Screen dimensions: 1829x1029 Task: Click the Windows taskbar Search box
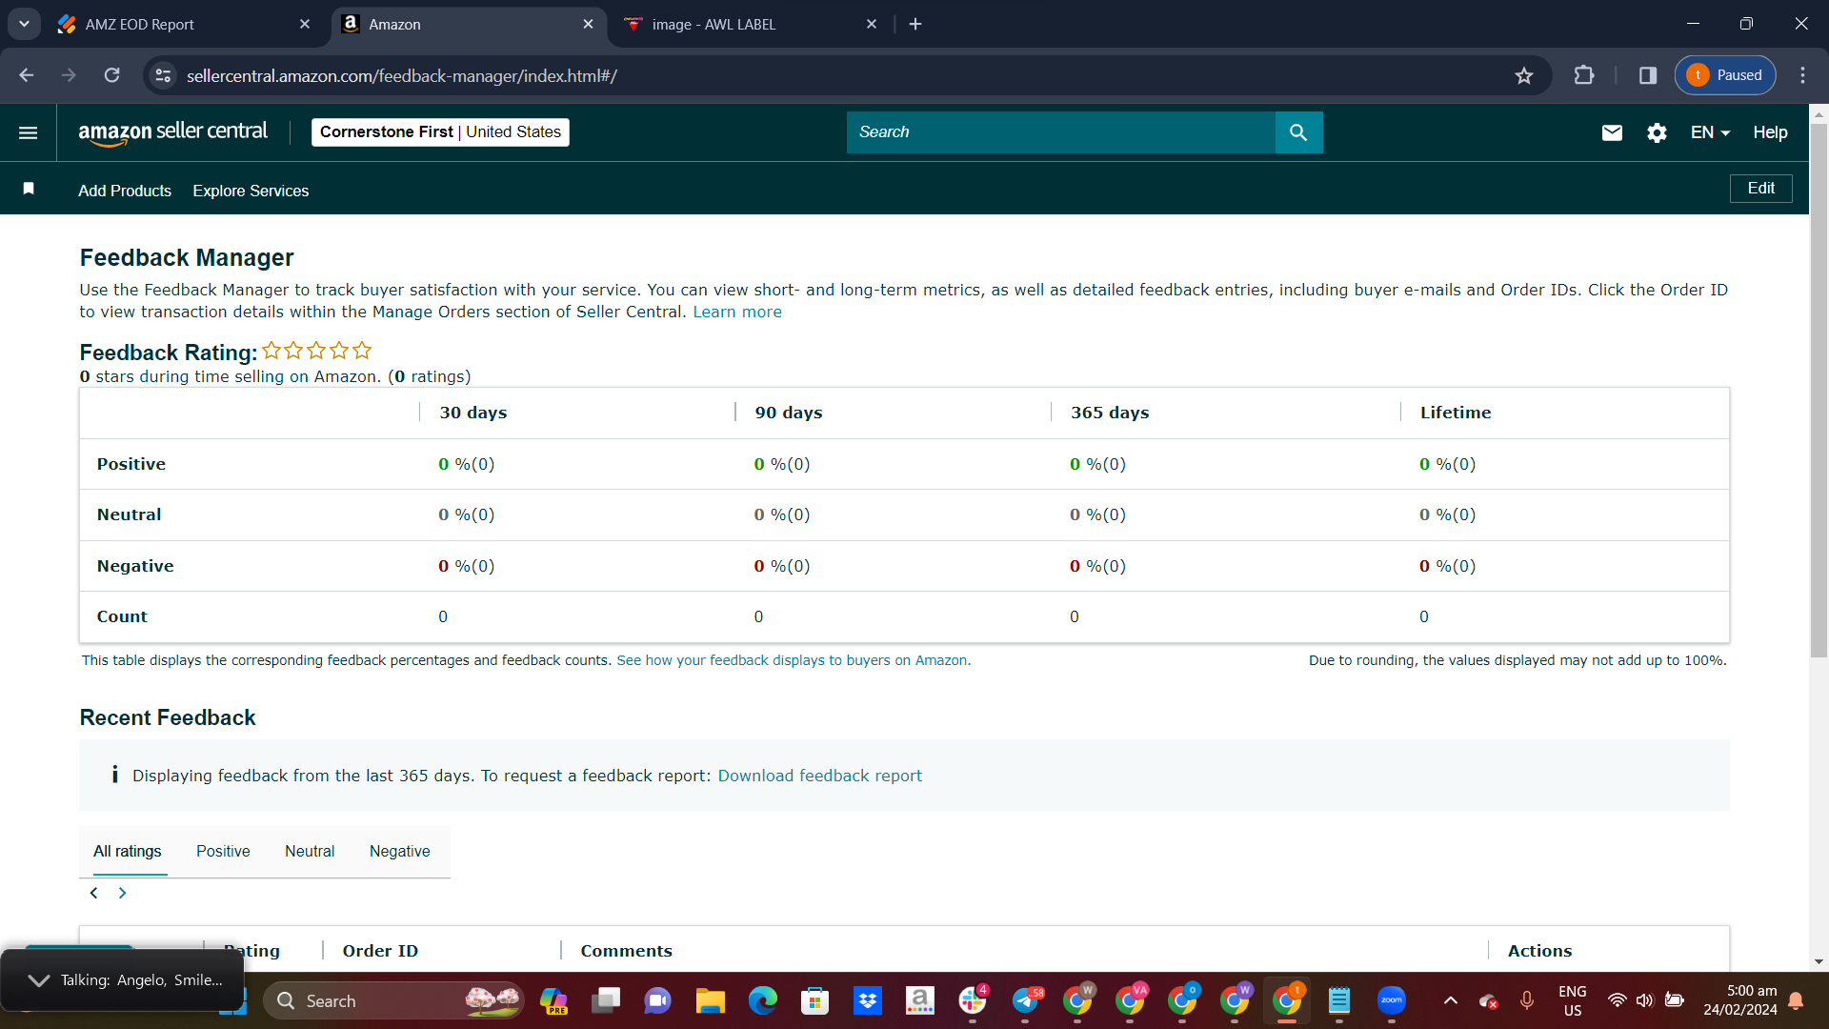tap(392, 1000)
